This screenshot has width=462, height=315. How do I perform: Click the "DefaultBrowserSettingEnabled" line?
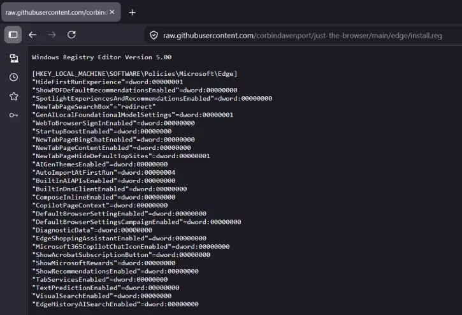click(119, 214)
